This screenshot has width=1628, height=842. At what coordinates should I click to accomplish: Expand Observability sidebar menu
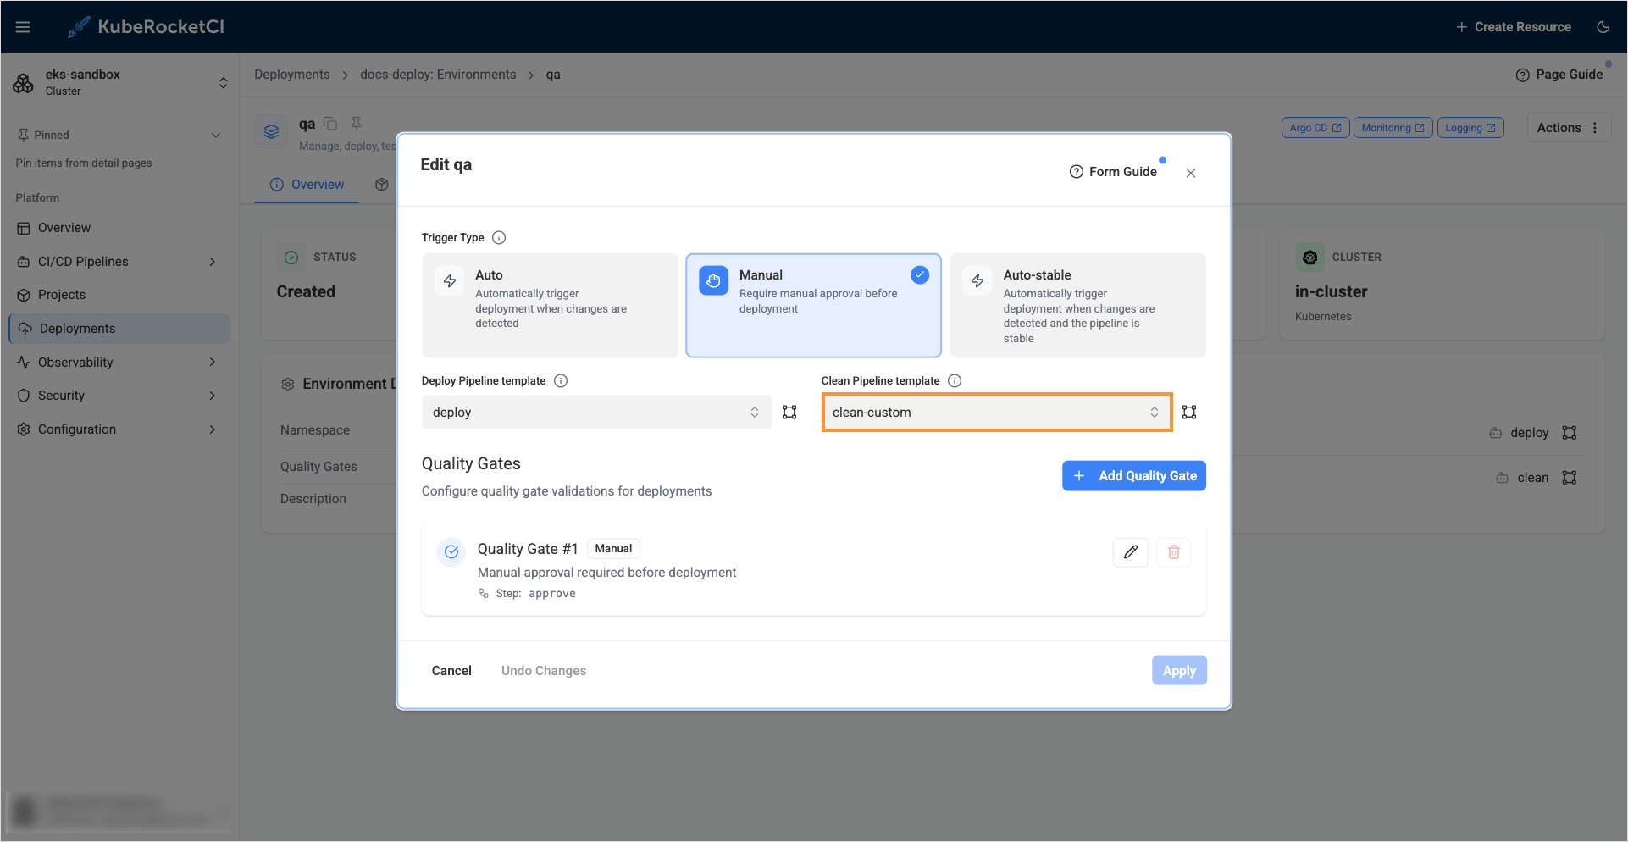coord(119,363)
